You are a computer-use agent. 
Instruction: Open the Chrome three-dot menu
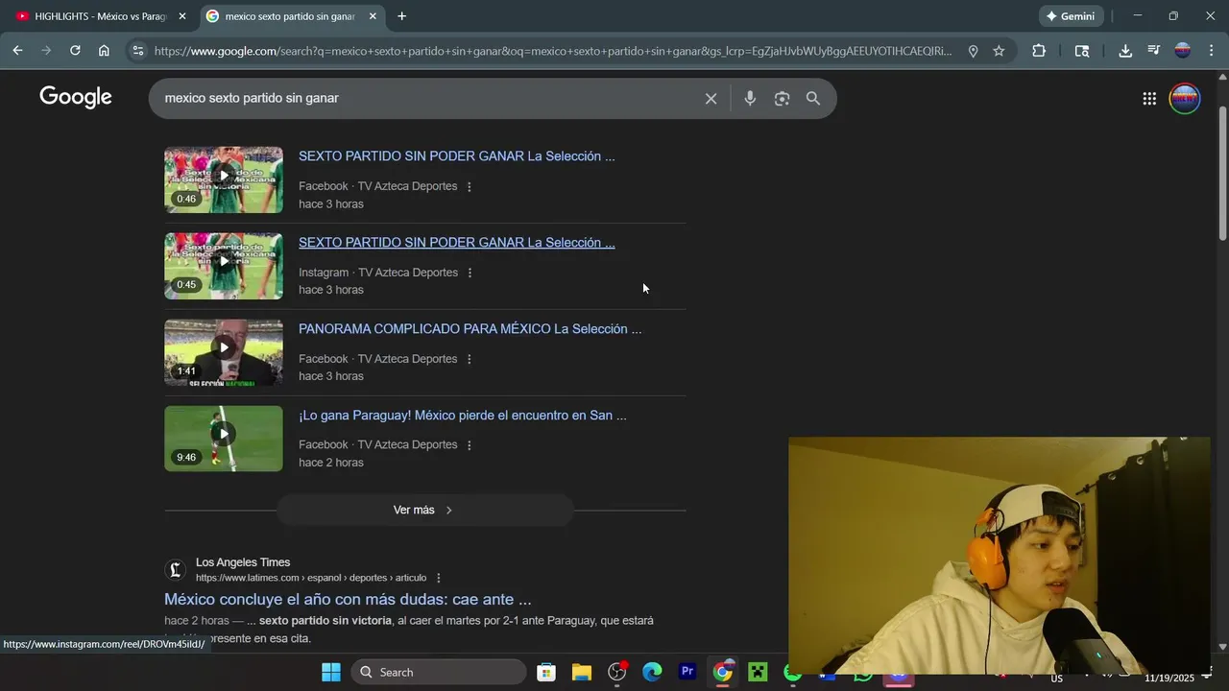coord(1211,51)
